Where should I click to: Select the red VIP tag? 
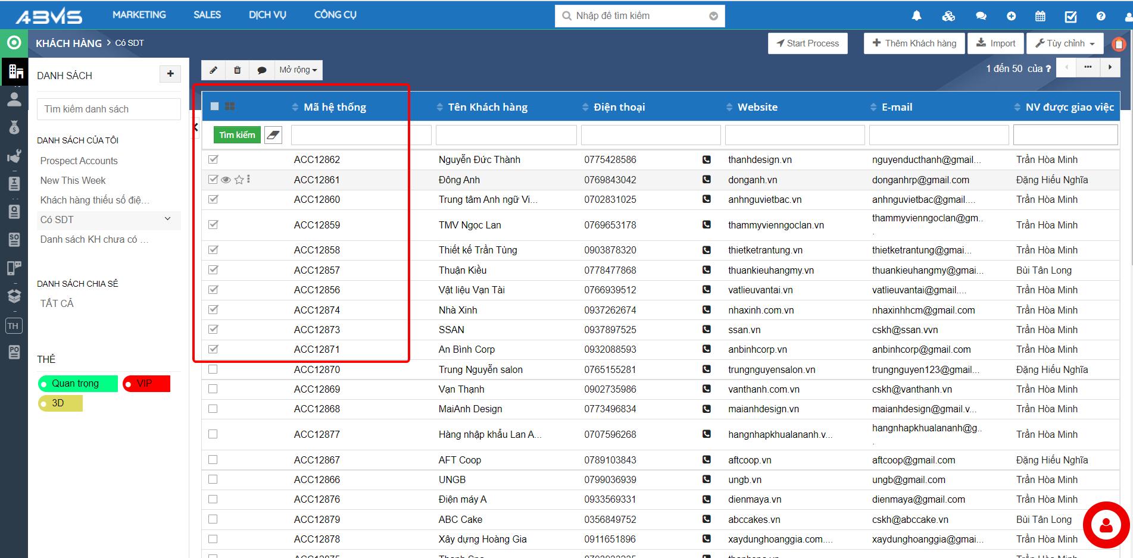coord(146,384)
